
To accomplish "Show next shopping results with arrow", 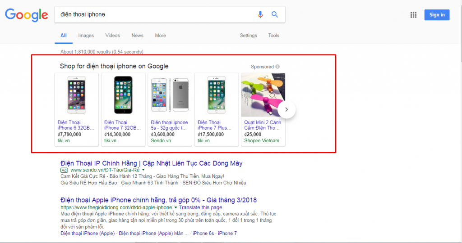I will [x=286, y=109].
